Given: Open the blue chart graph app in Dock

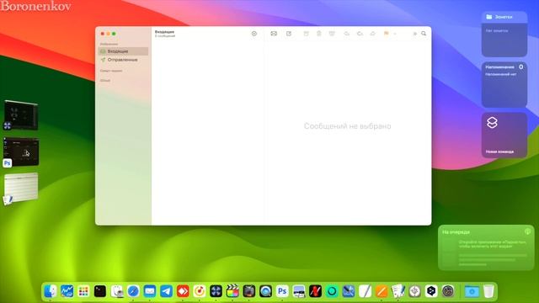Looking at the screenshot, I should pyautogui.click(x=67, y=291).
